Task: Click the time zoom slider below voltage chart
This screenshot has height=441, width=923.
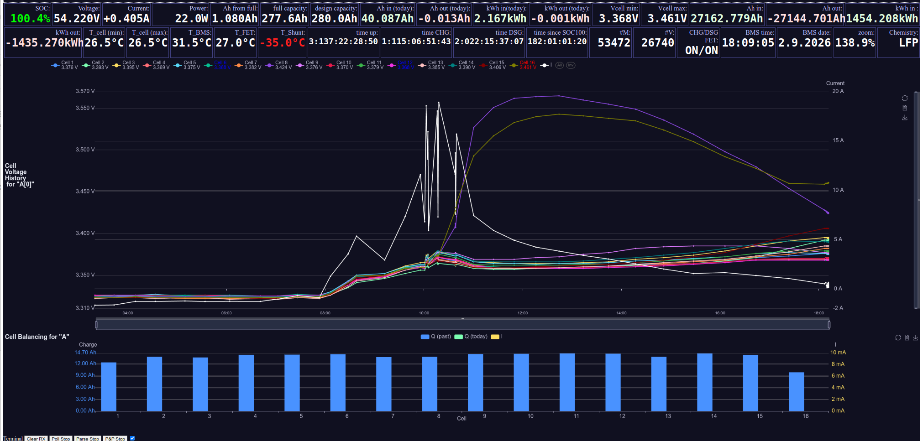Action: click(x=462, y=324)
